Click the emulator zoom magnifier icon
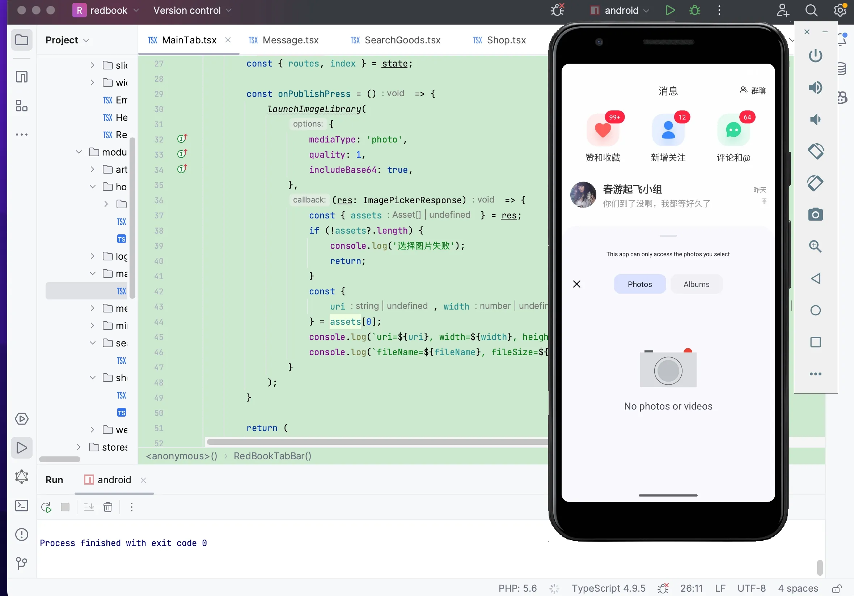 tap(815, 246)
